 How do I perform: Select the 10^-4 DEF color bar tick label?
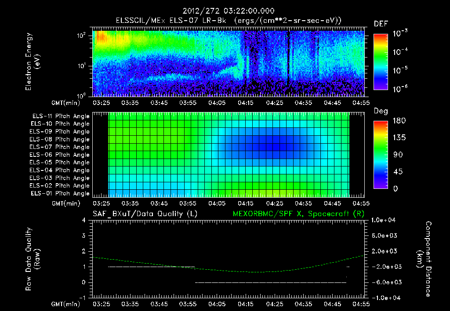tap(400, 52)
